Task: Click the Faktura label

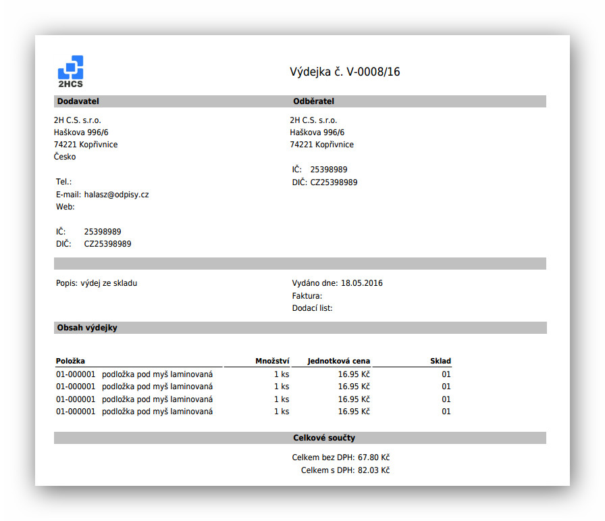Action: click(307, 296)
